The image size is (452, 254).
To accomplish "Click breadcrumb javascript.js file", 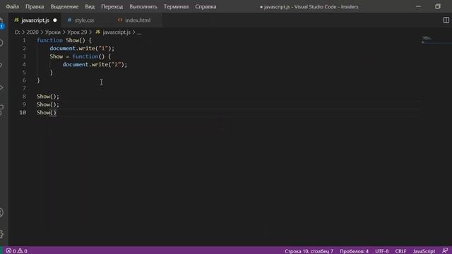I will point(116,32).
